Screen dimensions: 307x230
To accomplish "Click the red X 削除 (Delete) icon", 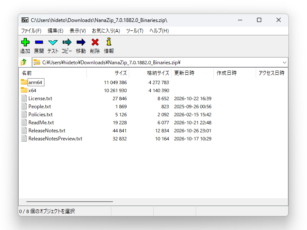I will (x=95, y=42).
